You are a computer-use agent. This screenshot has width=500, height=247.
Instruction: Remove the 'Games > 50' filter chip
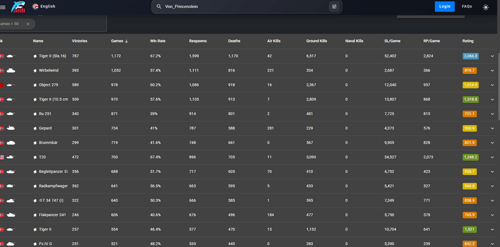(x=28, y=24)
